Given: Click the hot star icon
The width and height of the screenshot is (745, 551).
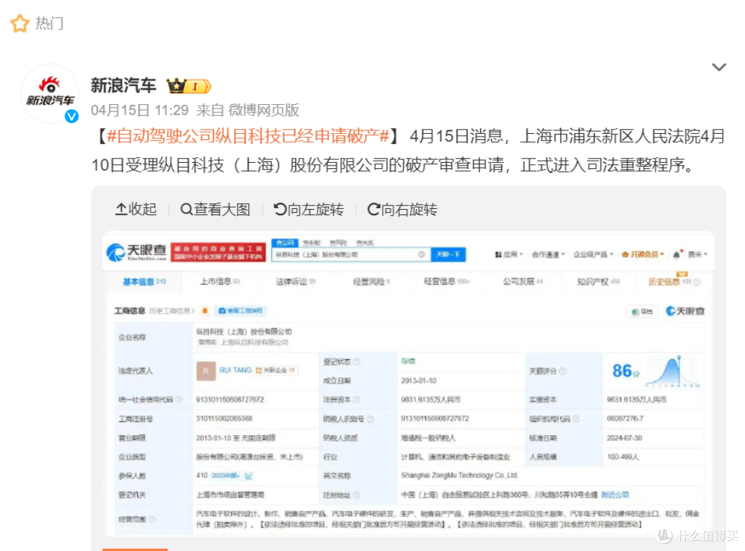Looking at the screenshot, I should coord(19,23).
